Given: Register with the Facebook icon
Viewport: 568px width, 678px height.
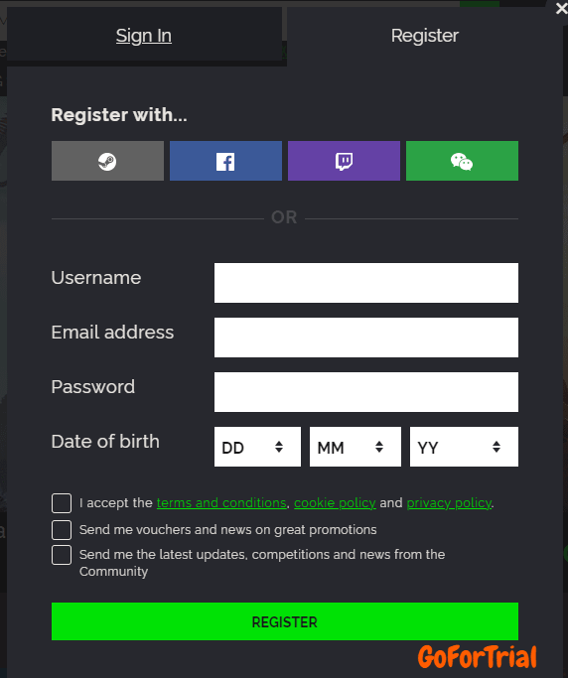Looking at the screenshot, I should click(x=225, y=161).
